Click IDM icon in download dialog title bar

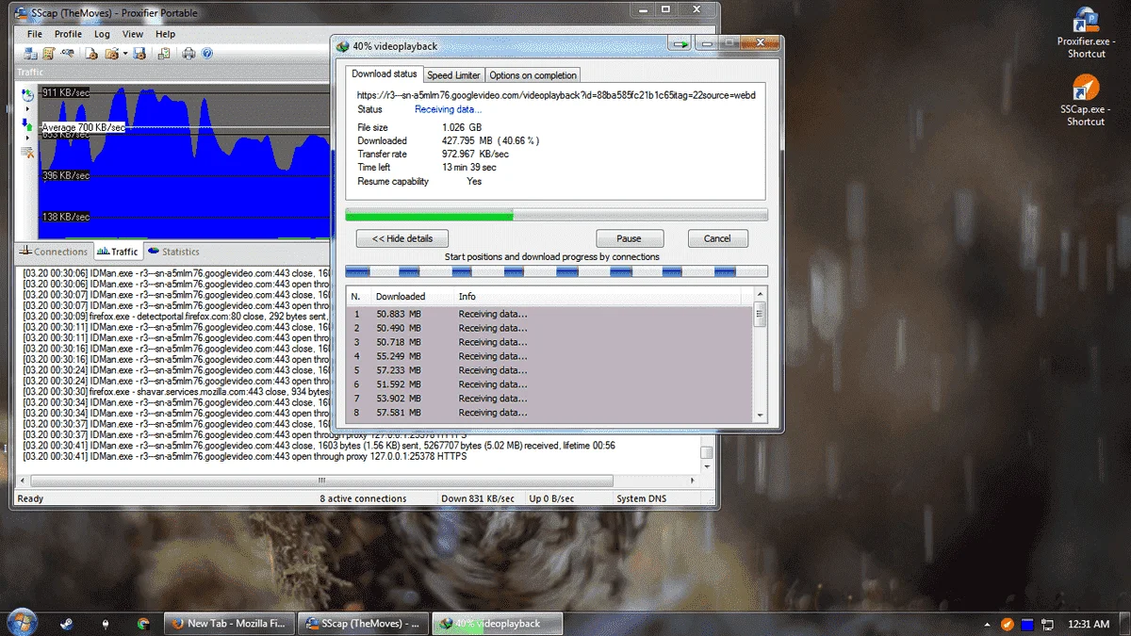(343, 46)
